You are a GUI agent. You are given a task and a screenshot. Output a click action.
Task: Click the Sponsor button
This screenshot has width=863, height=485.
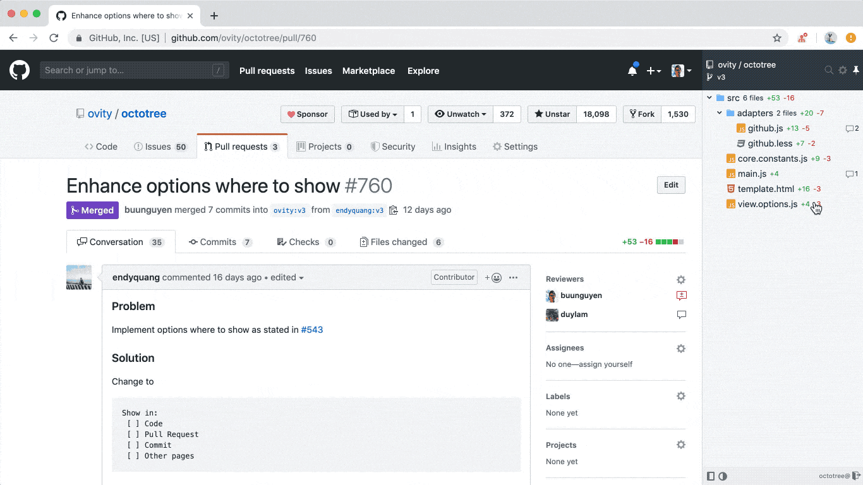(308, 114)
